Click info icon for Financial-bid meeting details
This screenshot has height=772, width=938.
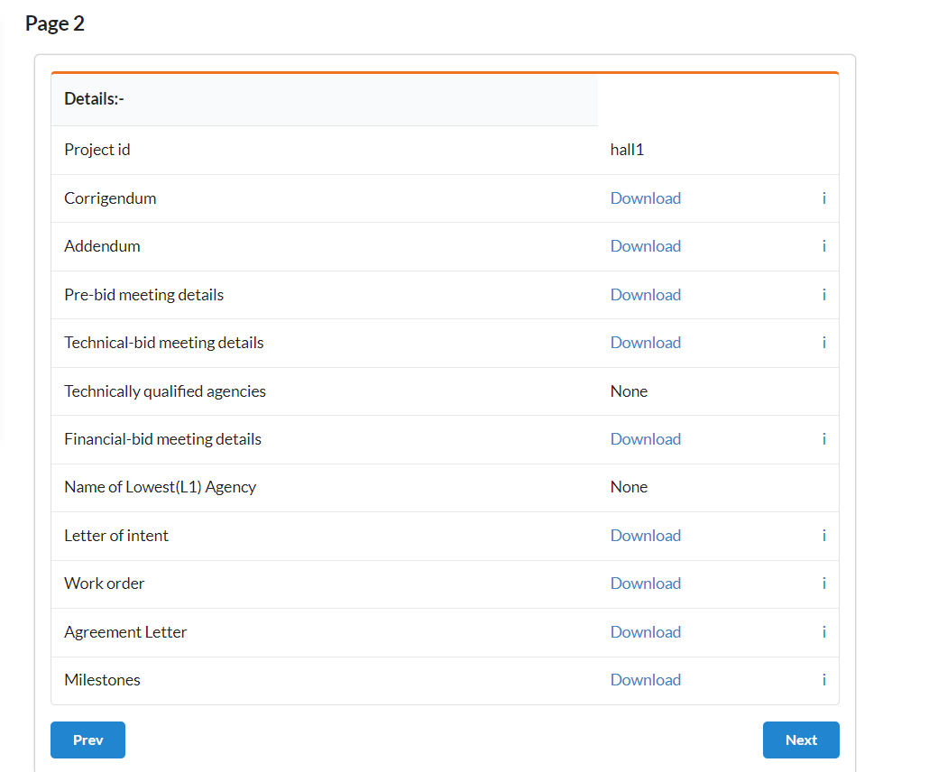click(x=823, y=439)
